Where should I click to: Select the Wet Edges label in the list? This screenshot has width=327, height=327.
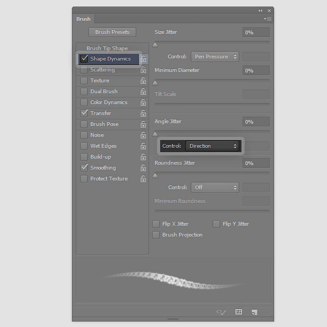tap(103, 146)
